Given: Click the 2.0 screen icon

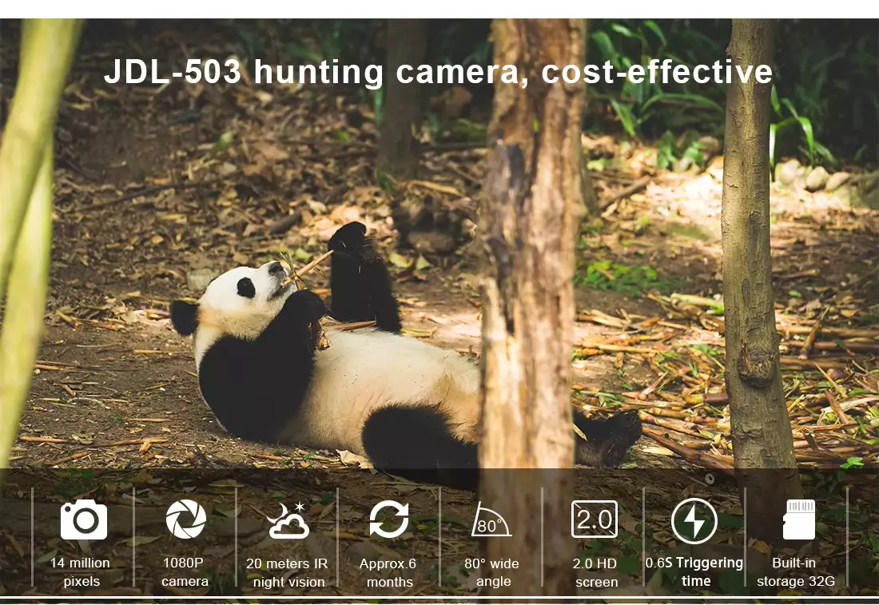Looking at the screenshot, I should [x=594, y=519].
